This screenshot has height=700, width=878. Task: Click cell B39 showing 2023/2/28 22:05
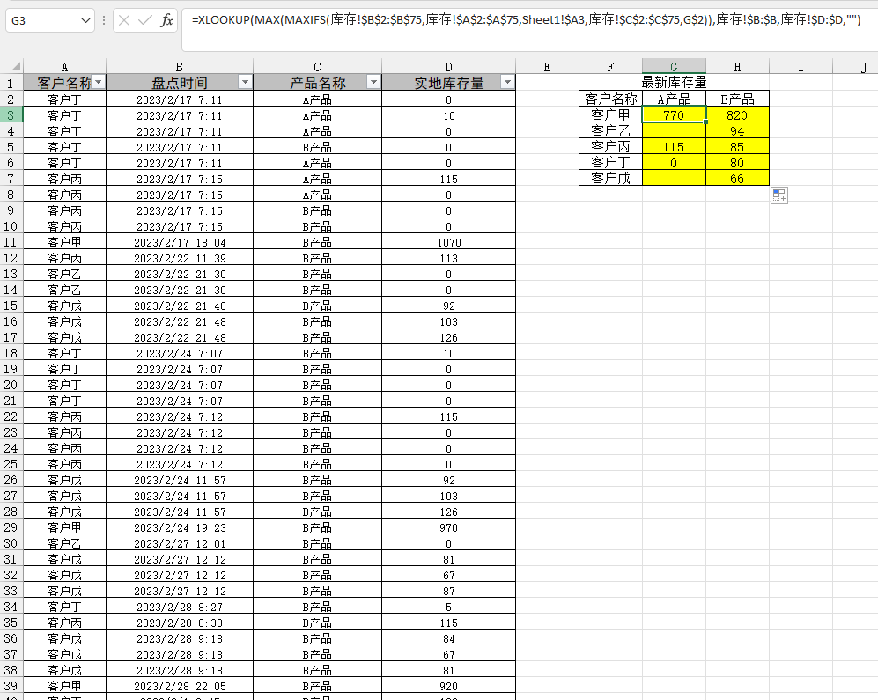point(179,685)
